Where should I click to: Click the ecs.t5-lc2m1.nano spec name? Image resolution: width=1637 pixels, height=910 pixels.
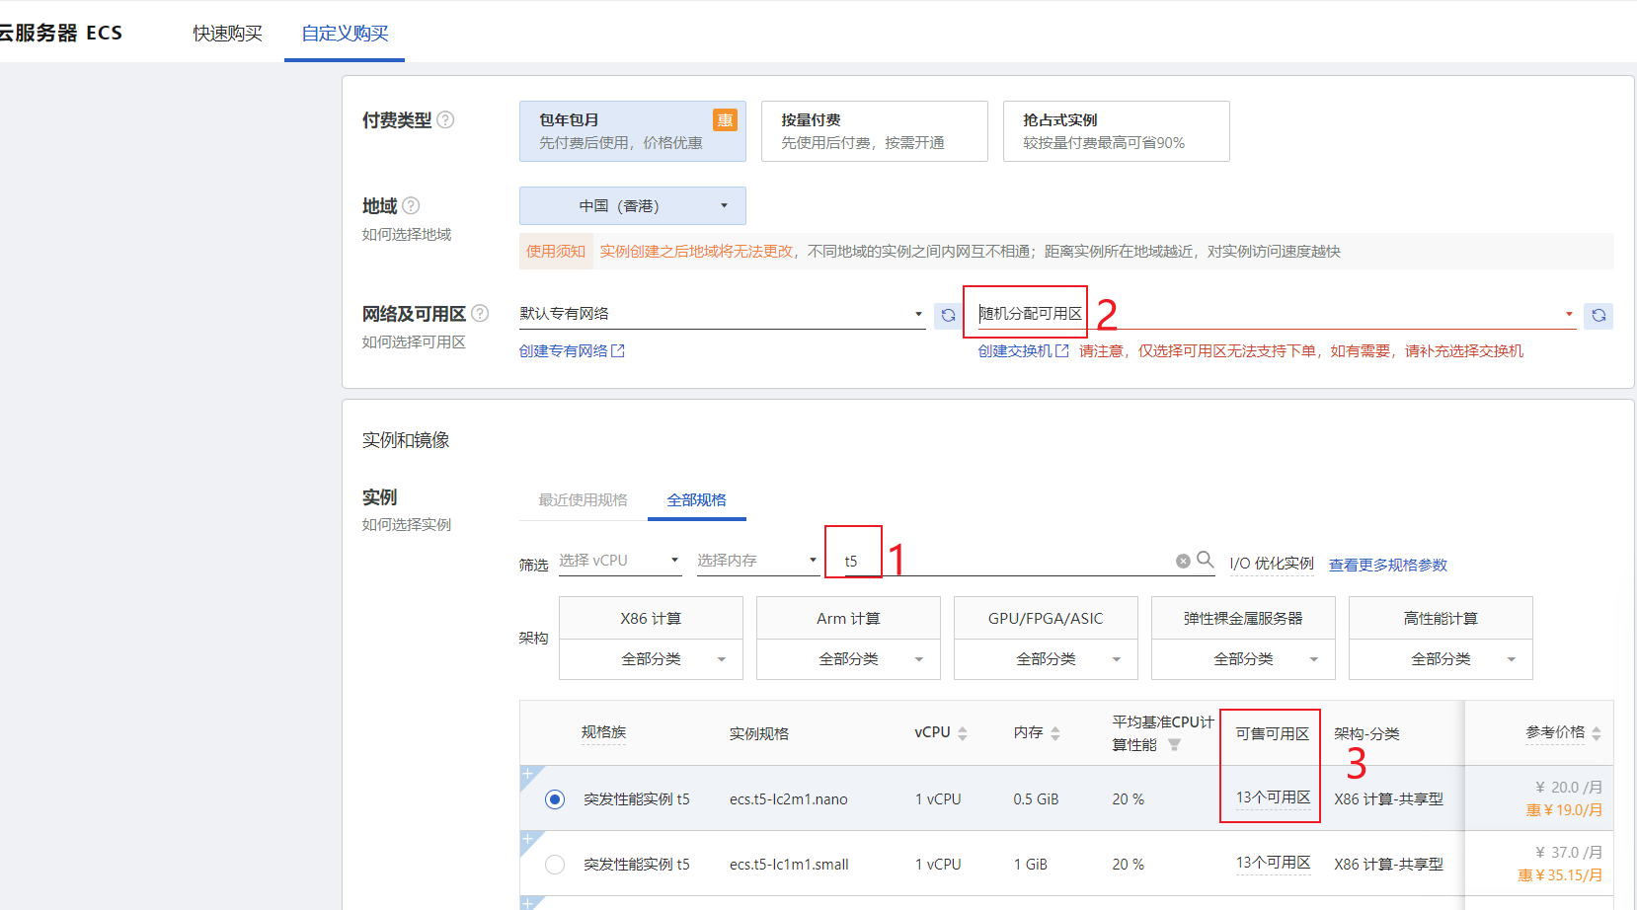click(789, 799)
